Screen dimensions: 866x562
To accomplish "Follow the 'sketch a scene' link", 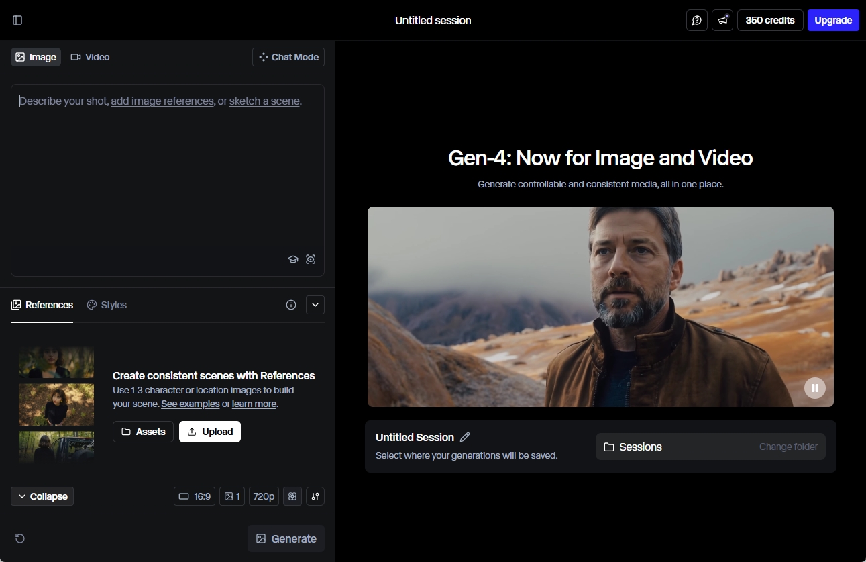I will coord(264,101).
